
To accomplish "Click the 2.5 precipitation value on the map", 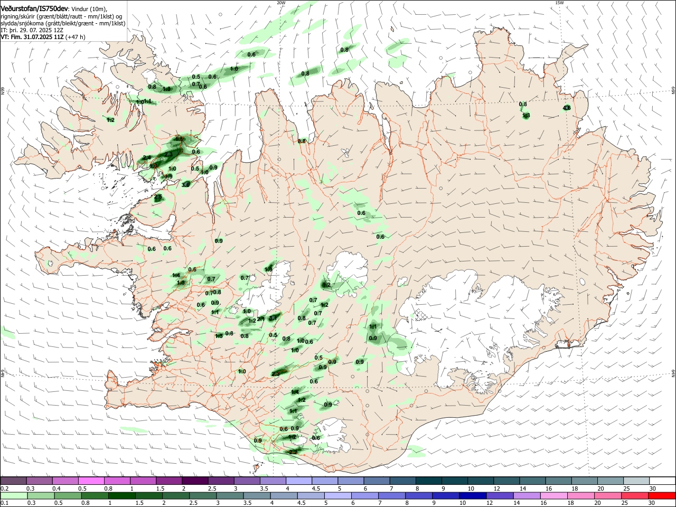I will click(158, 198).
